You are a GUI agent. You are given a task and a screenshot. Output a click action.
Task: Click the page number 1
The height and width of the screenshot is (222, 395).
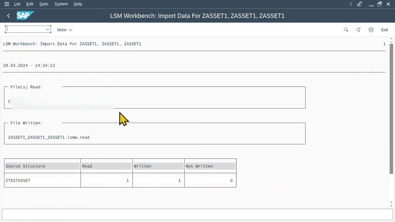pos(384,44)
